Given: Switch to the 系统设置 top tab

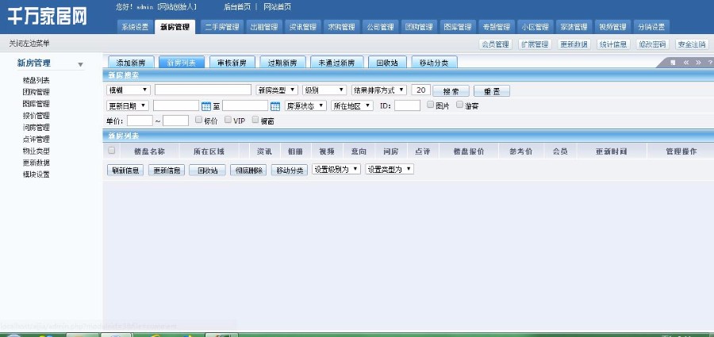Looking at the screenshot, I should click(135, 27).
